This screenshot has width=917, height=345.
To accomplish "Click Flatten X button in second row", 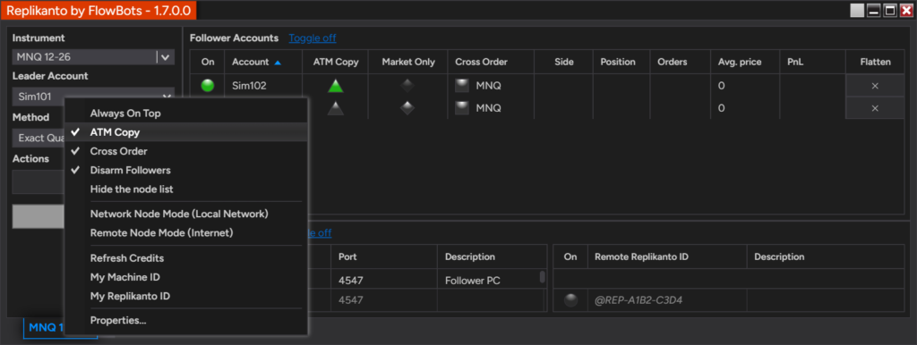I will click(x=875, y=108).
